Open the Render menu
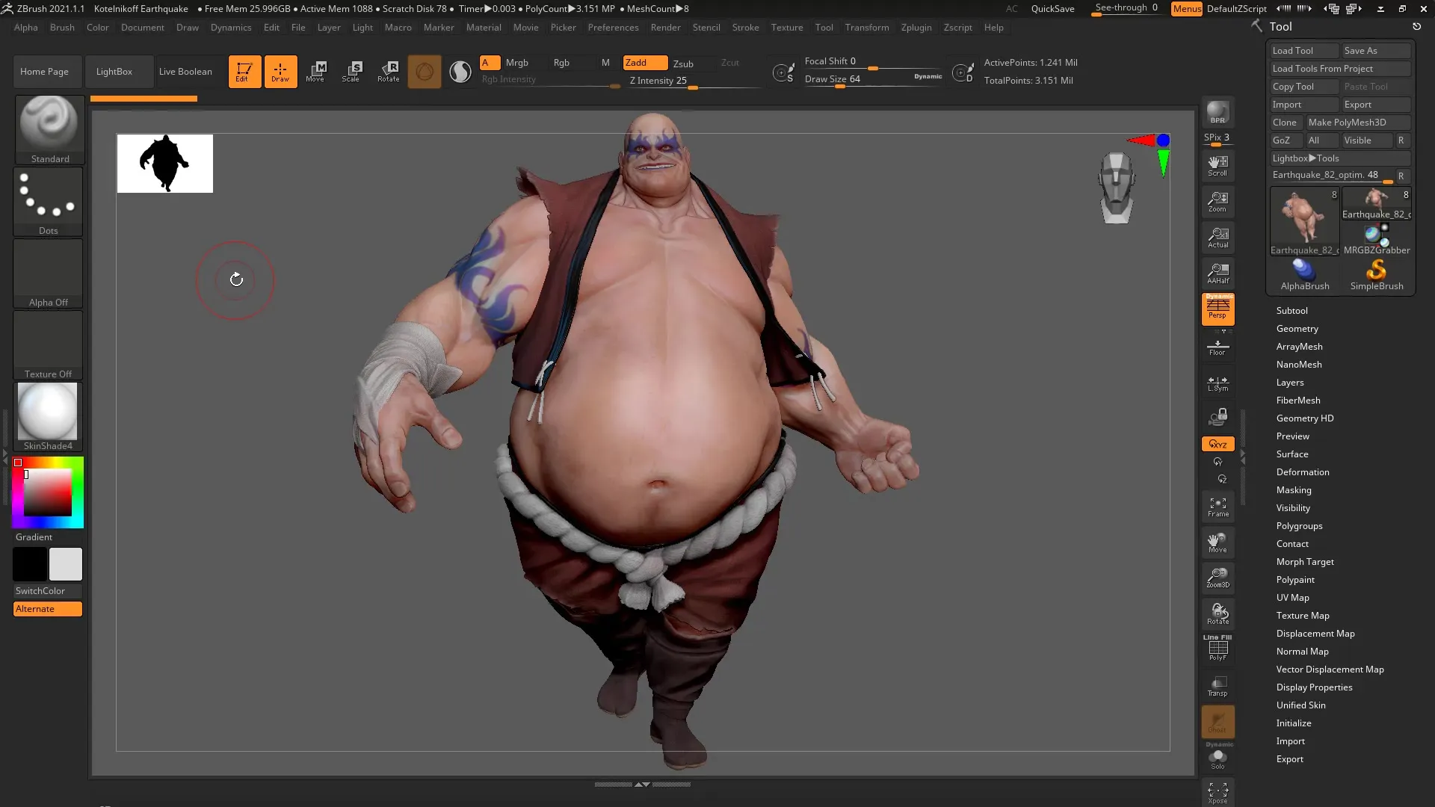 665,28
